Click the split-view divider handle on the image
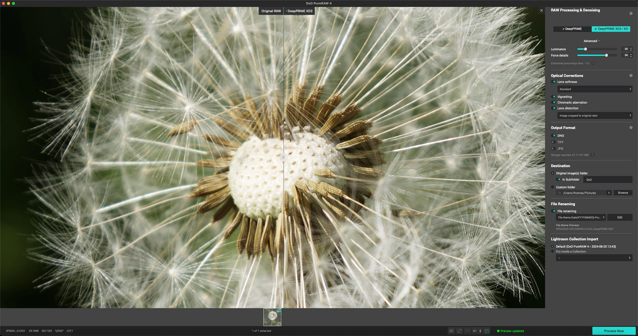Screen dimensions: 638x336 pos(283,157)
